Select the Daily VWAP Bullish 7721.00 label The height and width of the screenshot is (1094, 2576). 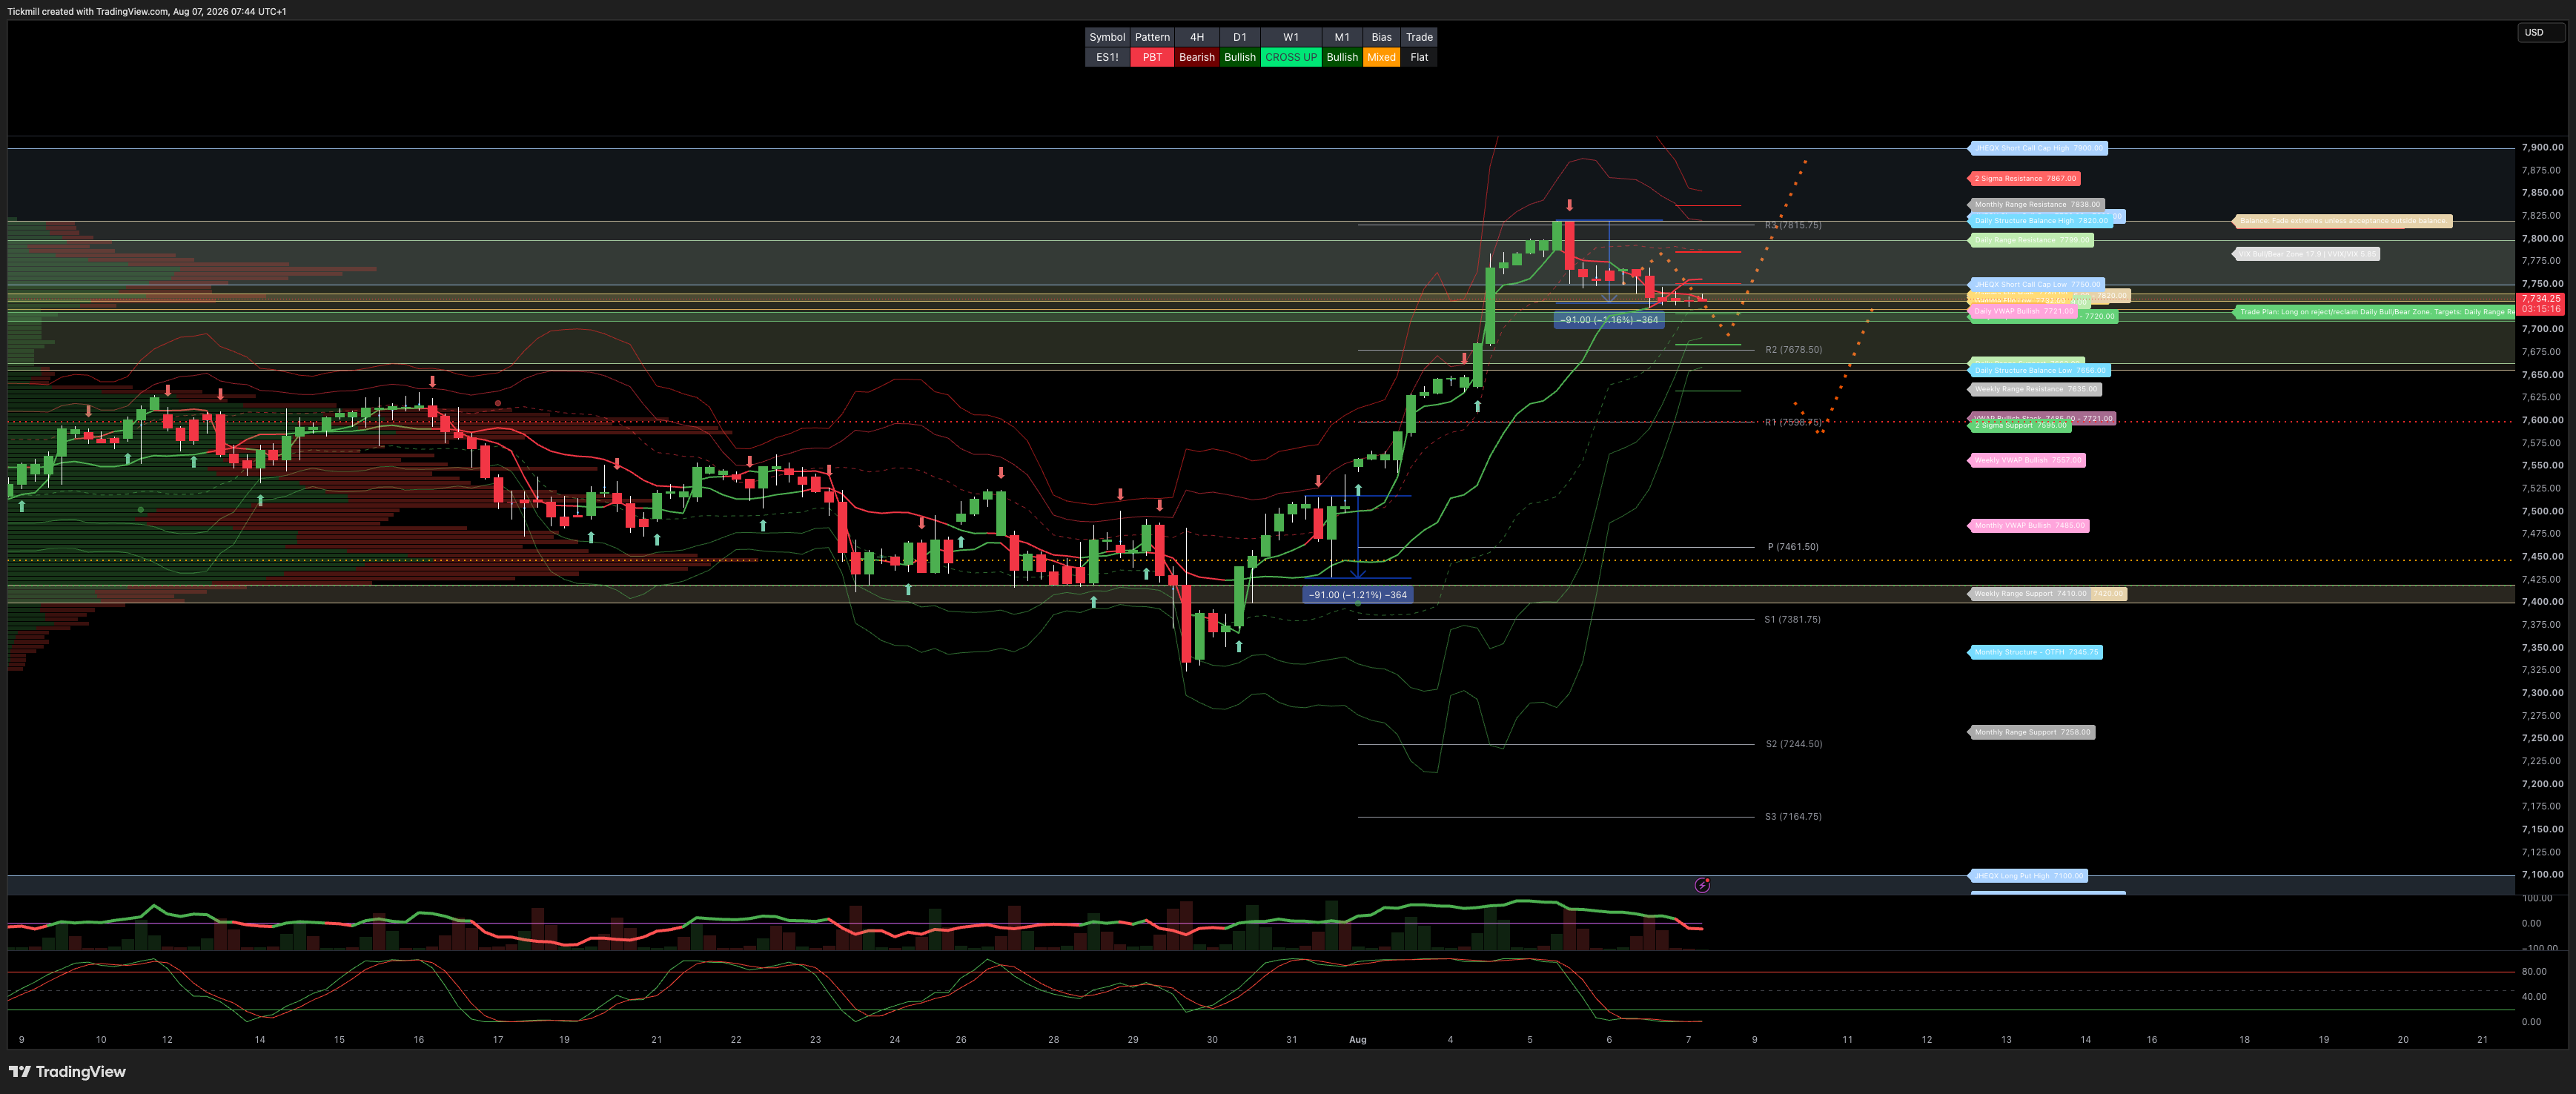click(x=2023, y=311)
